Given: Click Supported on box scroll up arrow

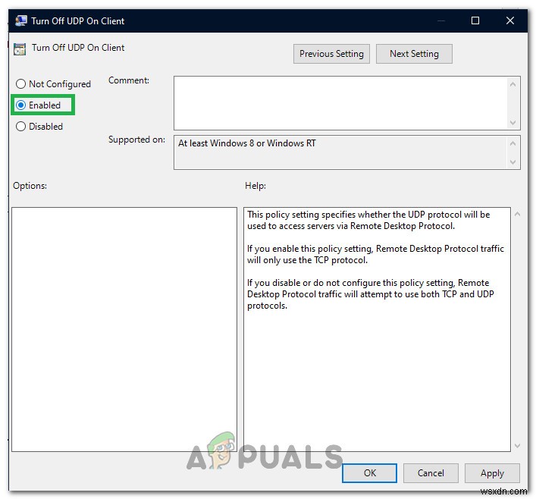Looking at the screenshot, I should 512,143.
